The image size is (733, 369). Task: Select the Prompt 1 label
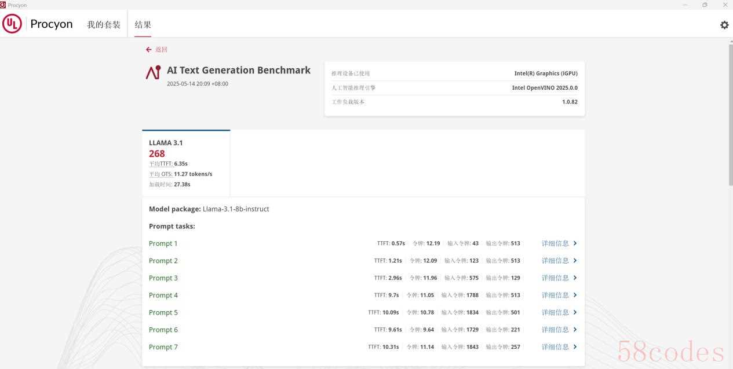click(x=163, y=243)
